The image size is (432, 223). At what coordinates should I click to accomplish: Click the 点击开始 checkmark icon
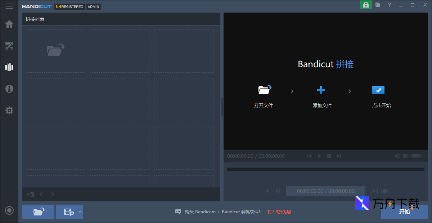pos(378,90)
